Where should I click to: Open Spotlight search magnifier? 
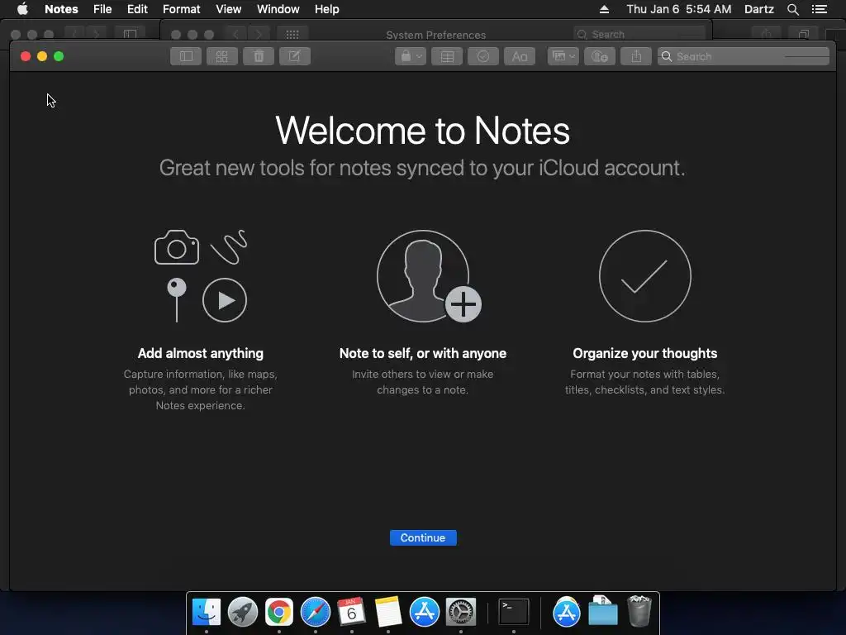[792, 9]
